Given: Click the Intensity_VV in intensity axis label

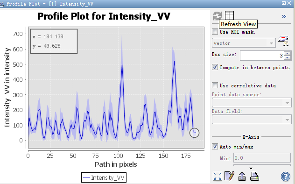Looking at the screenshot, I should click(x=7, y=87).
